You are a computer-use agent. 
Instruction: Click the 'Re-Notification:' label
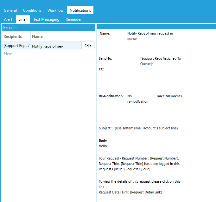pyautogui.click(x=111, y=96)
